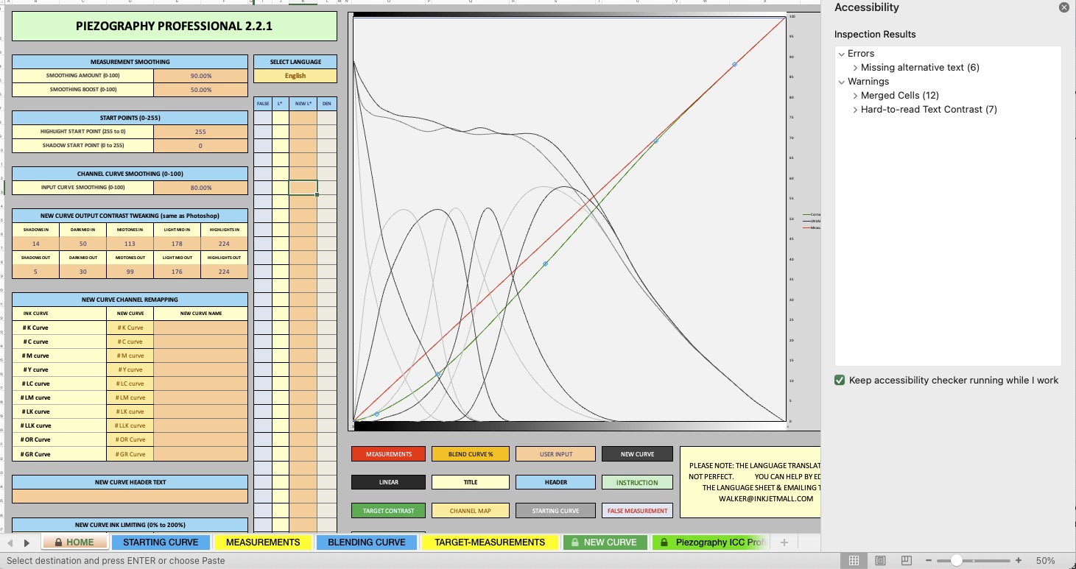Image resolution: width=1076 pixels, height=569 pixels.
Task: Open the MEASUREMENTS sheet tab
Action: [263, 543]
